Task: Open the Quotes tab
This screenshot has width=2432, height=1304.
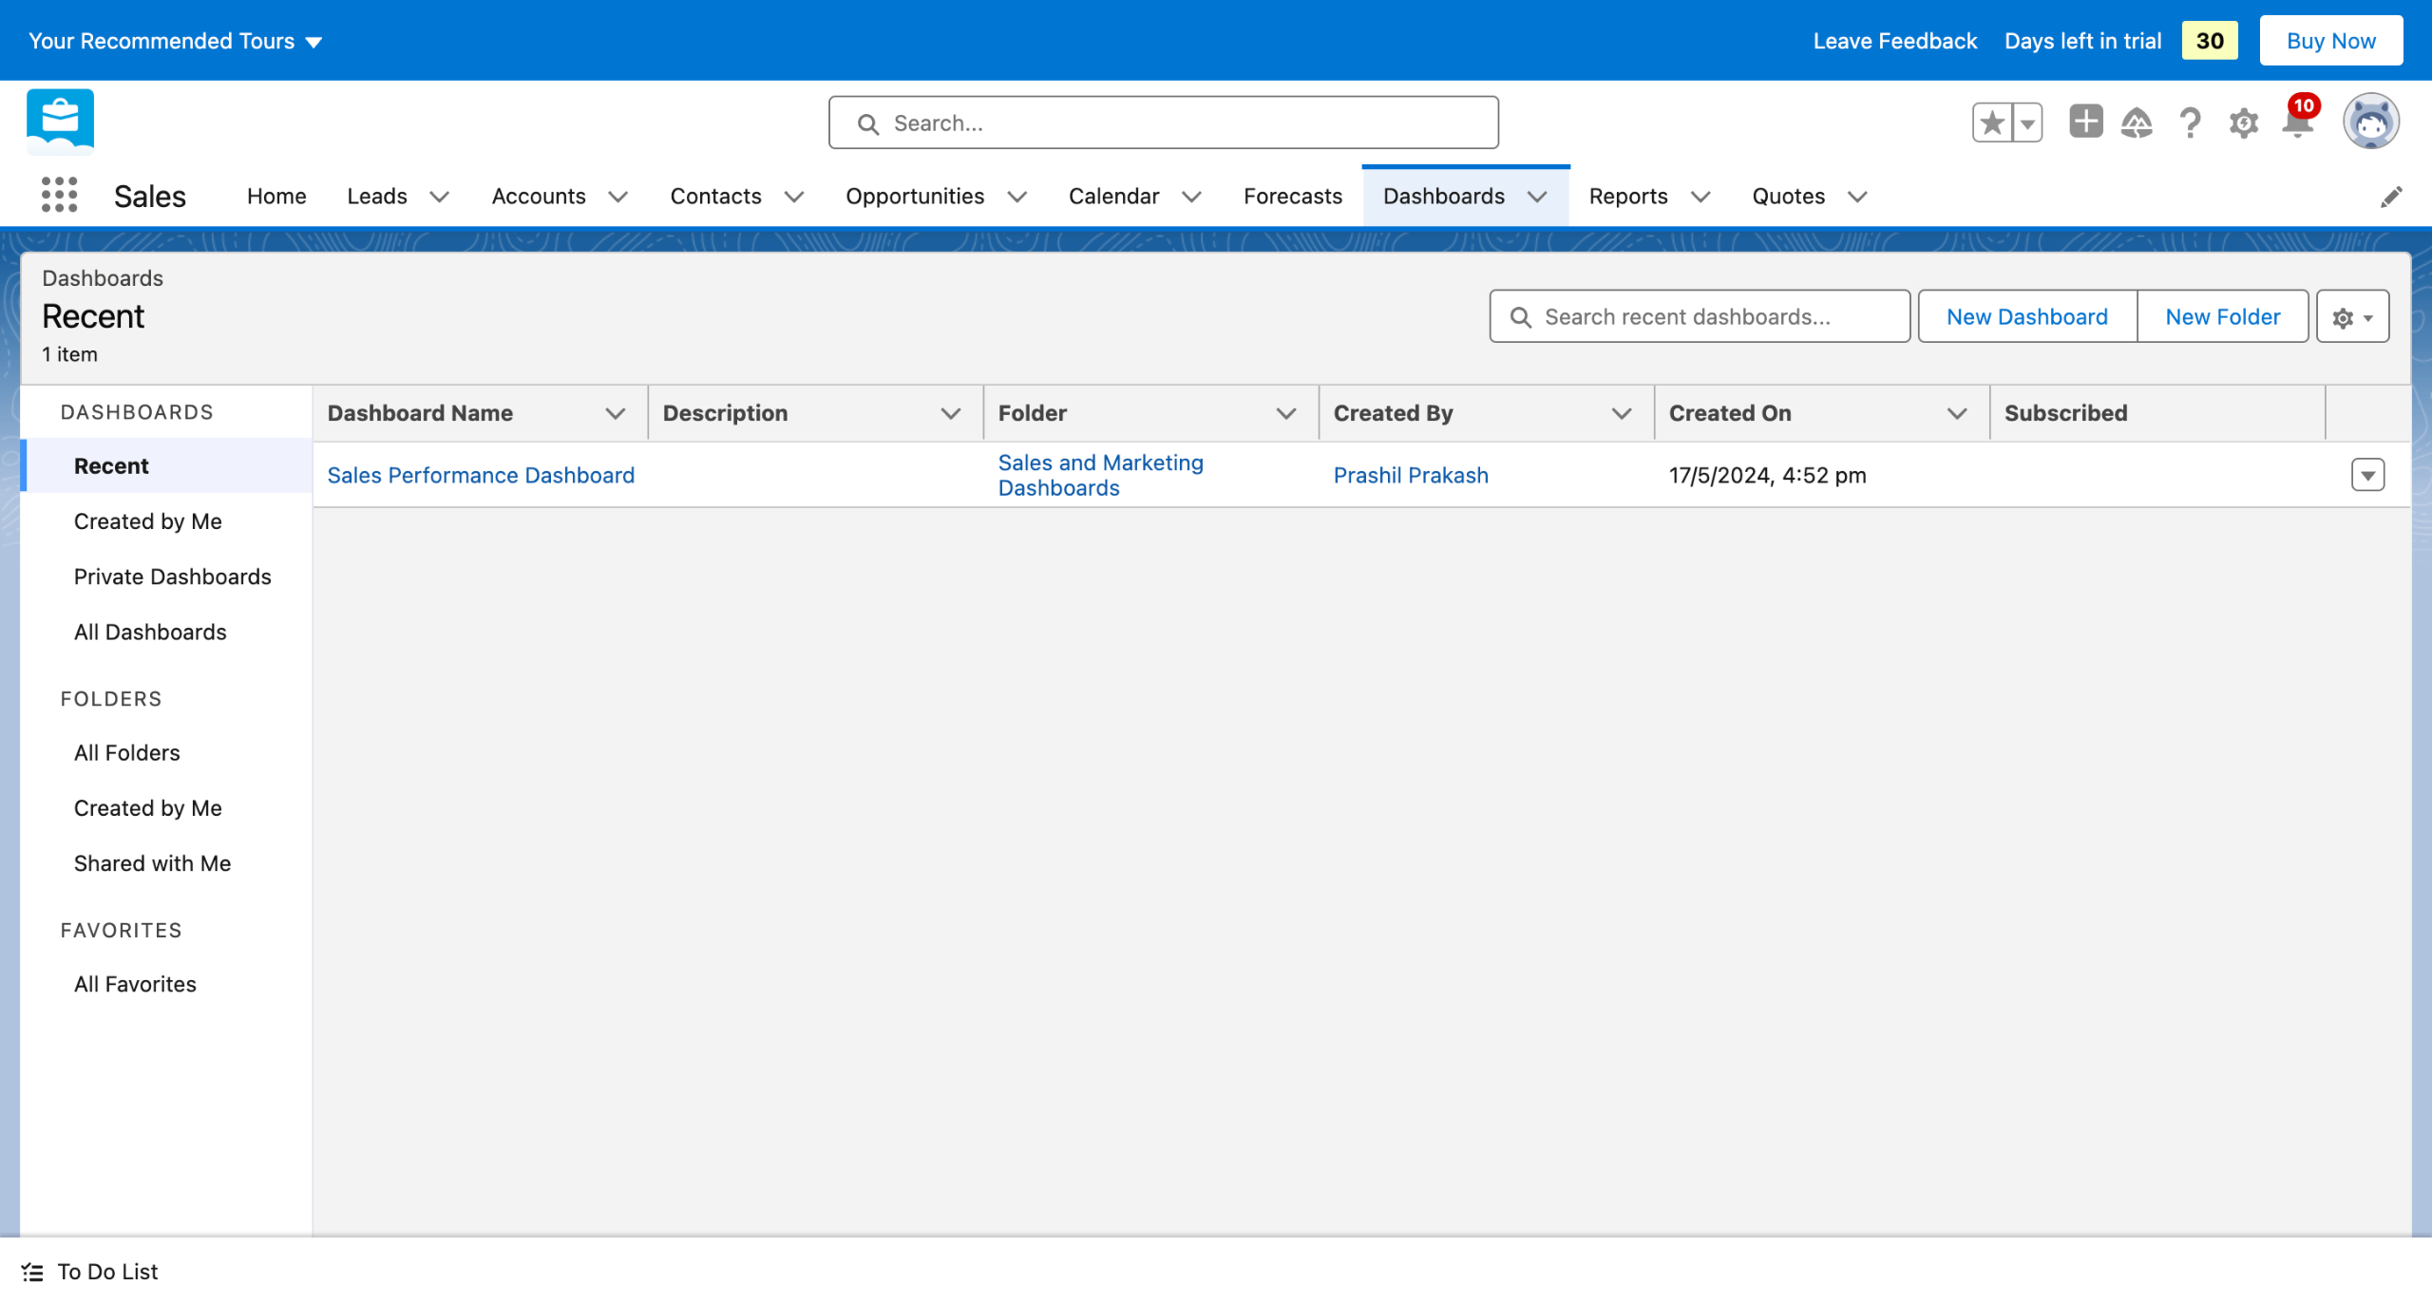Action: [1788, 197]
